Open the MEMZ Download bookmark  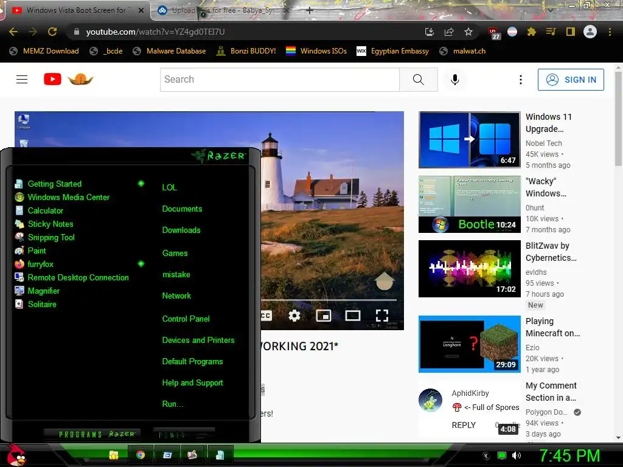[44, 51]
